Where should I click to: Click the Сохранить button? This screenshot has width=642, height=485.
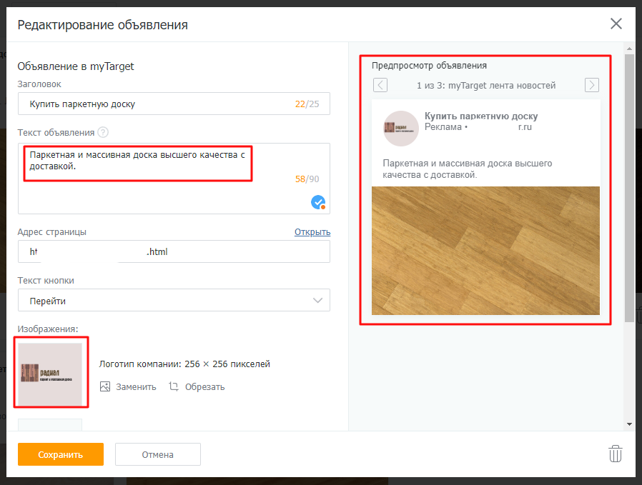pyautogui.click(x=61, y=454)
